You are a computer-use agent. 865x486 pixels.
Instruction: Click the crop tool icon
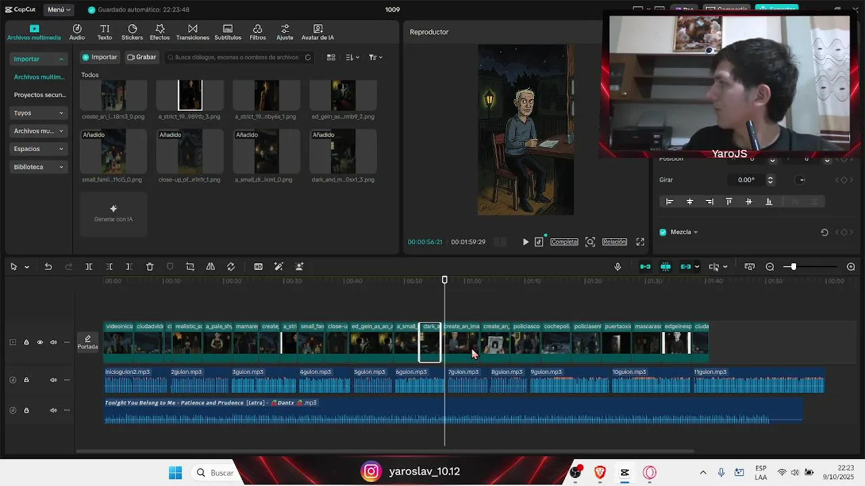pyautogui.click(x=190, y=267)
